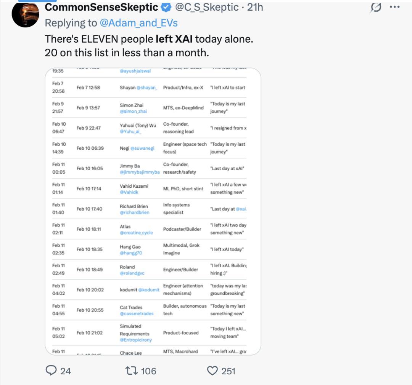The image size is (412, 385).
Task: Open the CommonSenseSkeptic profile avatar
Action: [25, 14]
